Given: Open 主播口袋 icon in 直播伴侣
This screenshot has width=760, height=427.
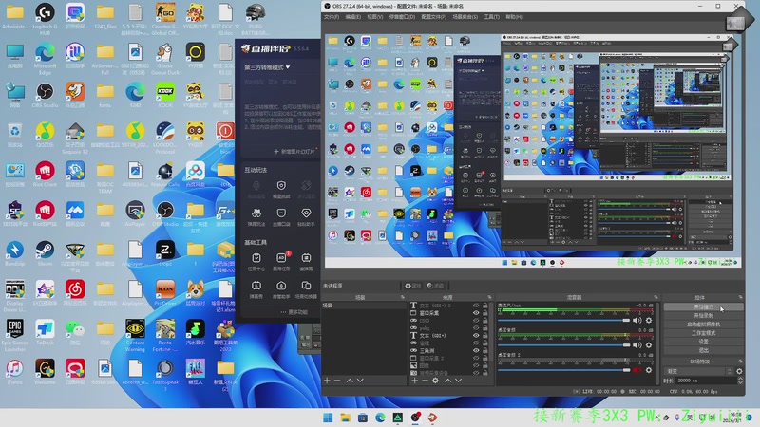Looking at the screenshot, I should click(x=281, y=217).
